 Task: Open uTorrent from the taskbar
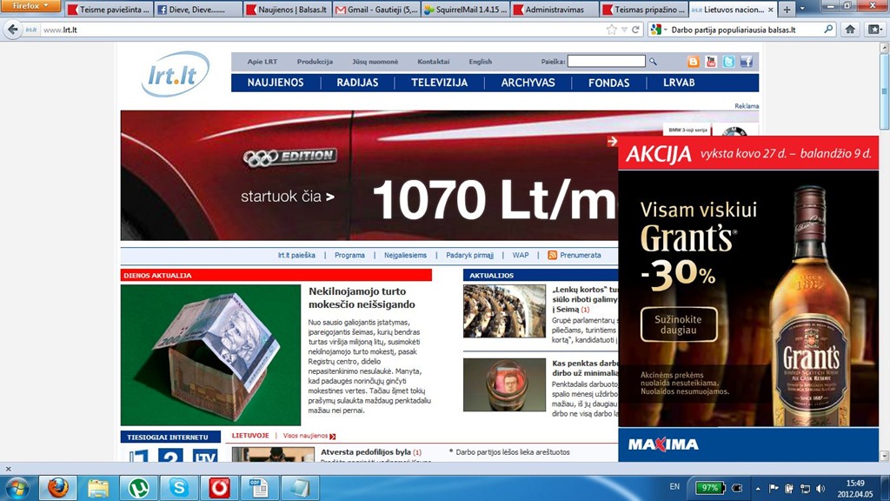pyautogui.click(x=138, y=488)
